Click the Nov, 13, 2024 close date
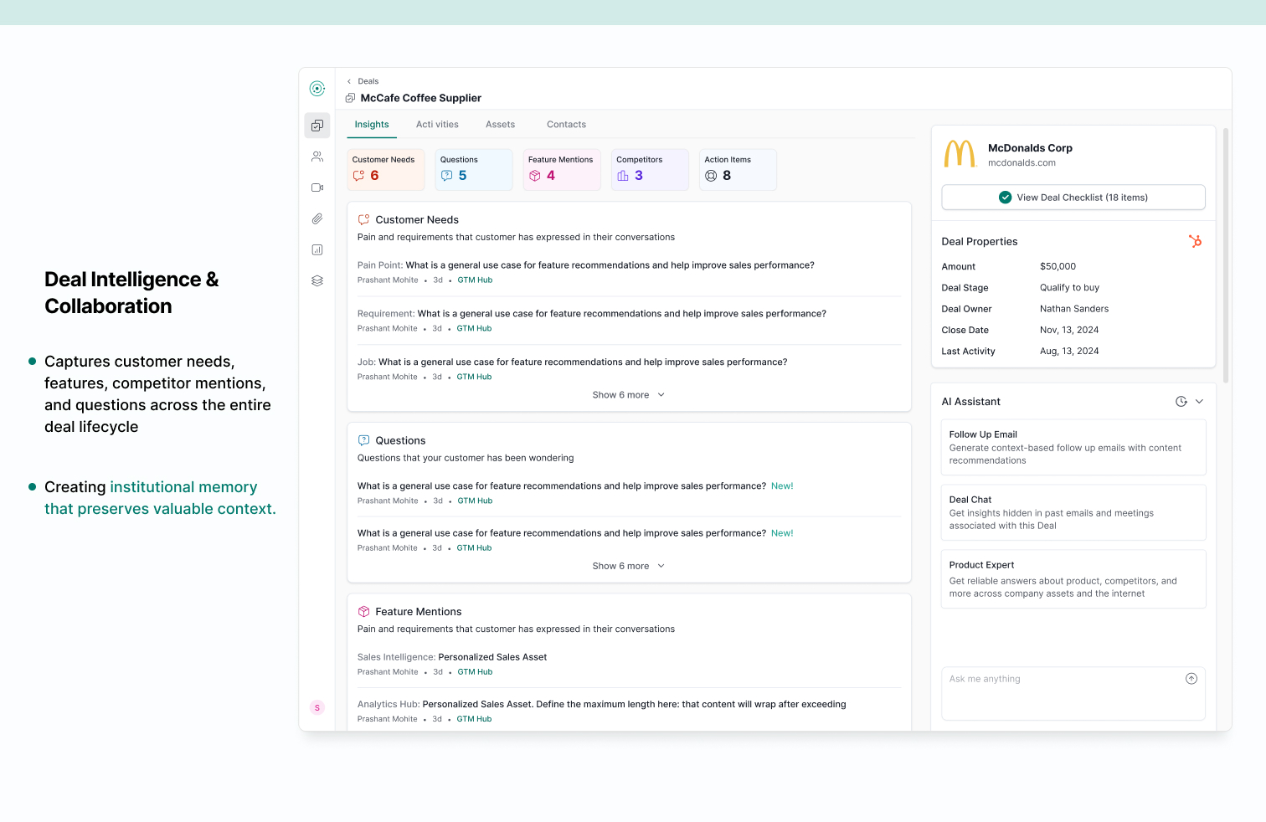Image resolution: width=1266 pixels, height=822 pixels. coord(1069,331)
